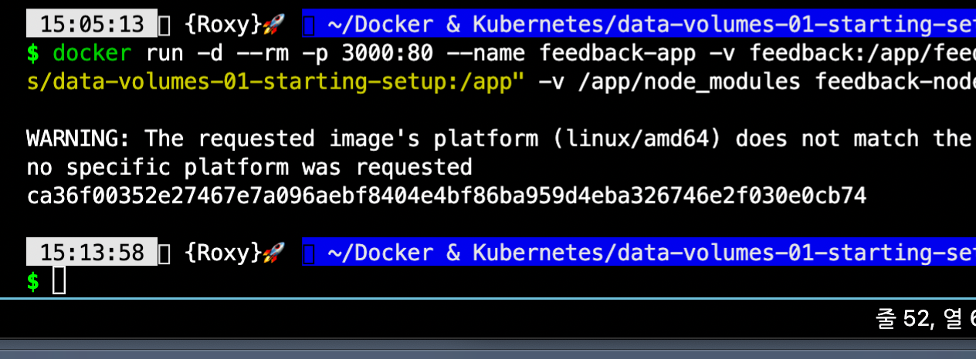976x359 pixels.
Task: Click the '{Roxy}' username in second prompt
Action: point(222,252)
